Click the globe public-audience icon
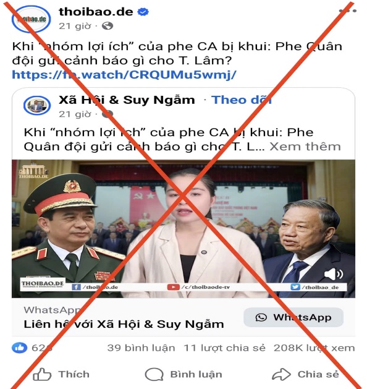This screenshot has height=389, width=367. 108,25
